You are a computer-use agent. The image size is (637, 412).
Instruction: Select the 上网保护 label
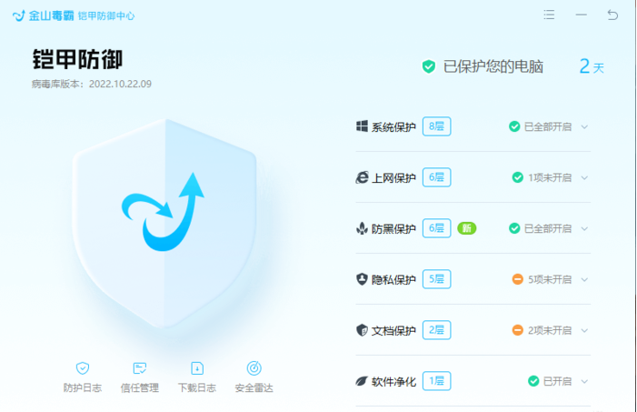(393, 177)
